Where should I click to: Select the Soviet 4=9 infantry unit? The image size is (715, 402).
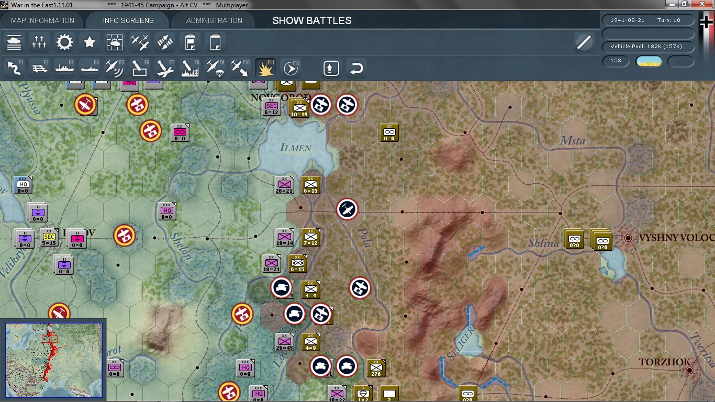point(310,342)
